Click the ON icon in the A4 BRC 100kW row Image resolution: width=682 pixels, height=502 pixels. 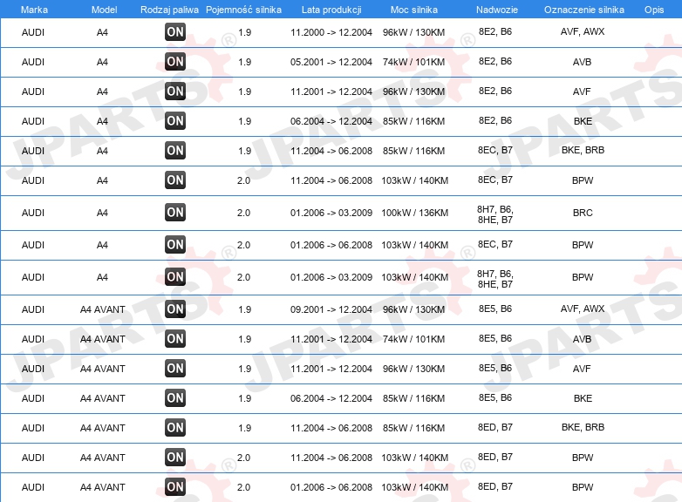pos(175,213)
